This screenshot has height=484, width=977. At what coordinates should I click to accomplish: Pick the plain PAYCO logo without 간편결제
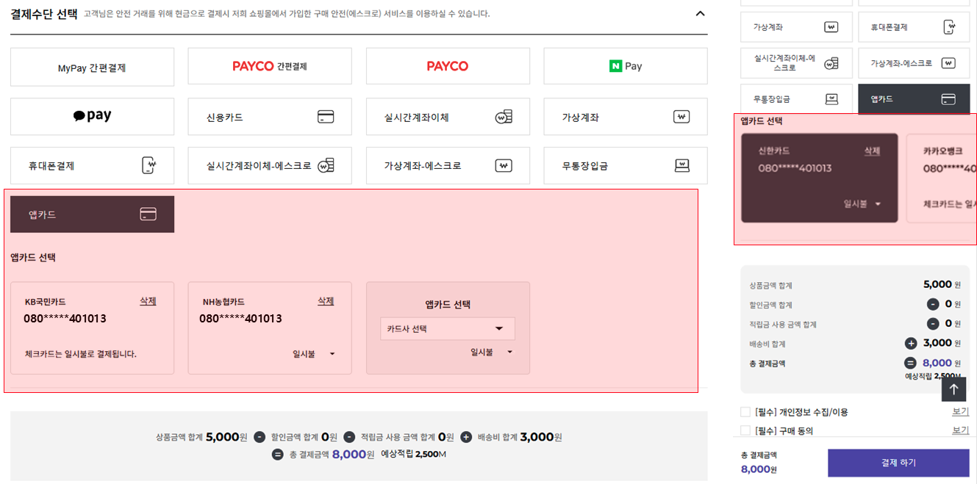tap(448, 66)
